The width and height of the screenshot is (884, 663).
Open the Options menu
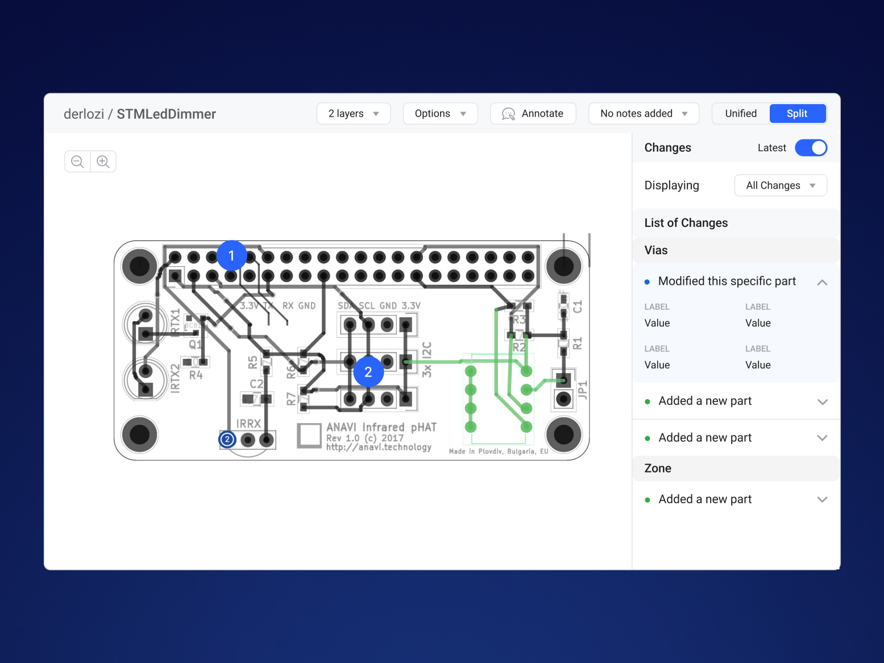(439, 113)
